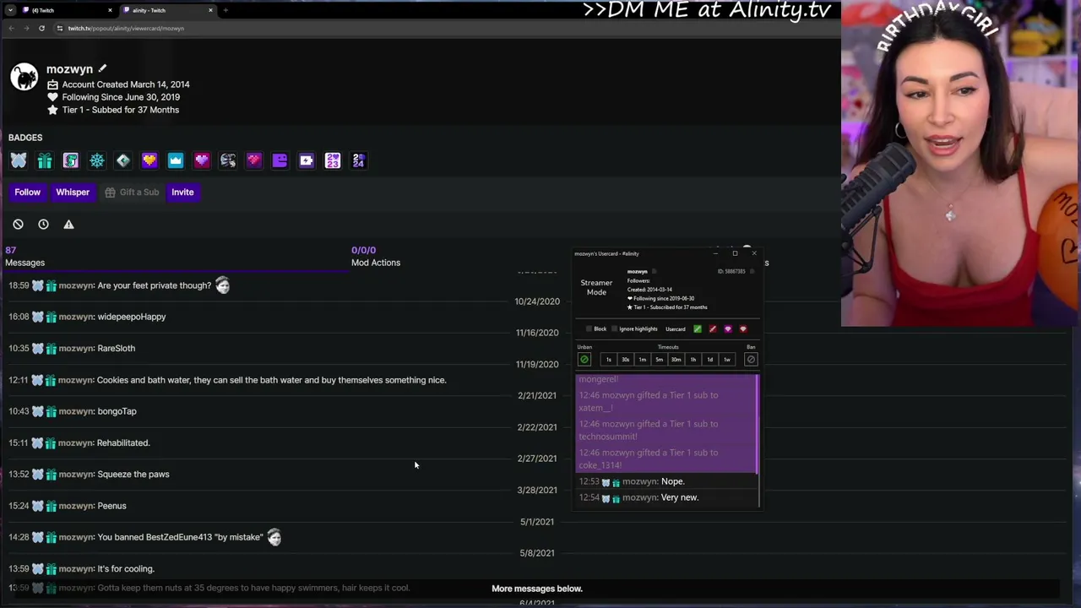Click the 10/24/2020 date label

(537, 301)
